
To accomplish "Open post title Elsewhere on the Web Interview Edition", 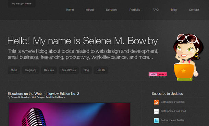I will (x=43, y=94).
